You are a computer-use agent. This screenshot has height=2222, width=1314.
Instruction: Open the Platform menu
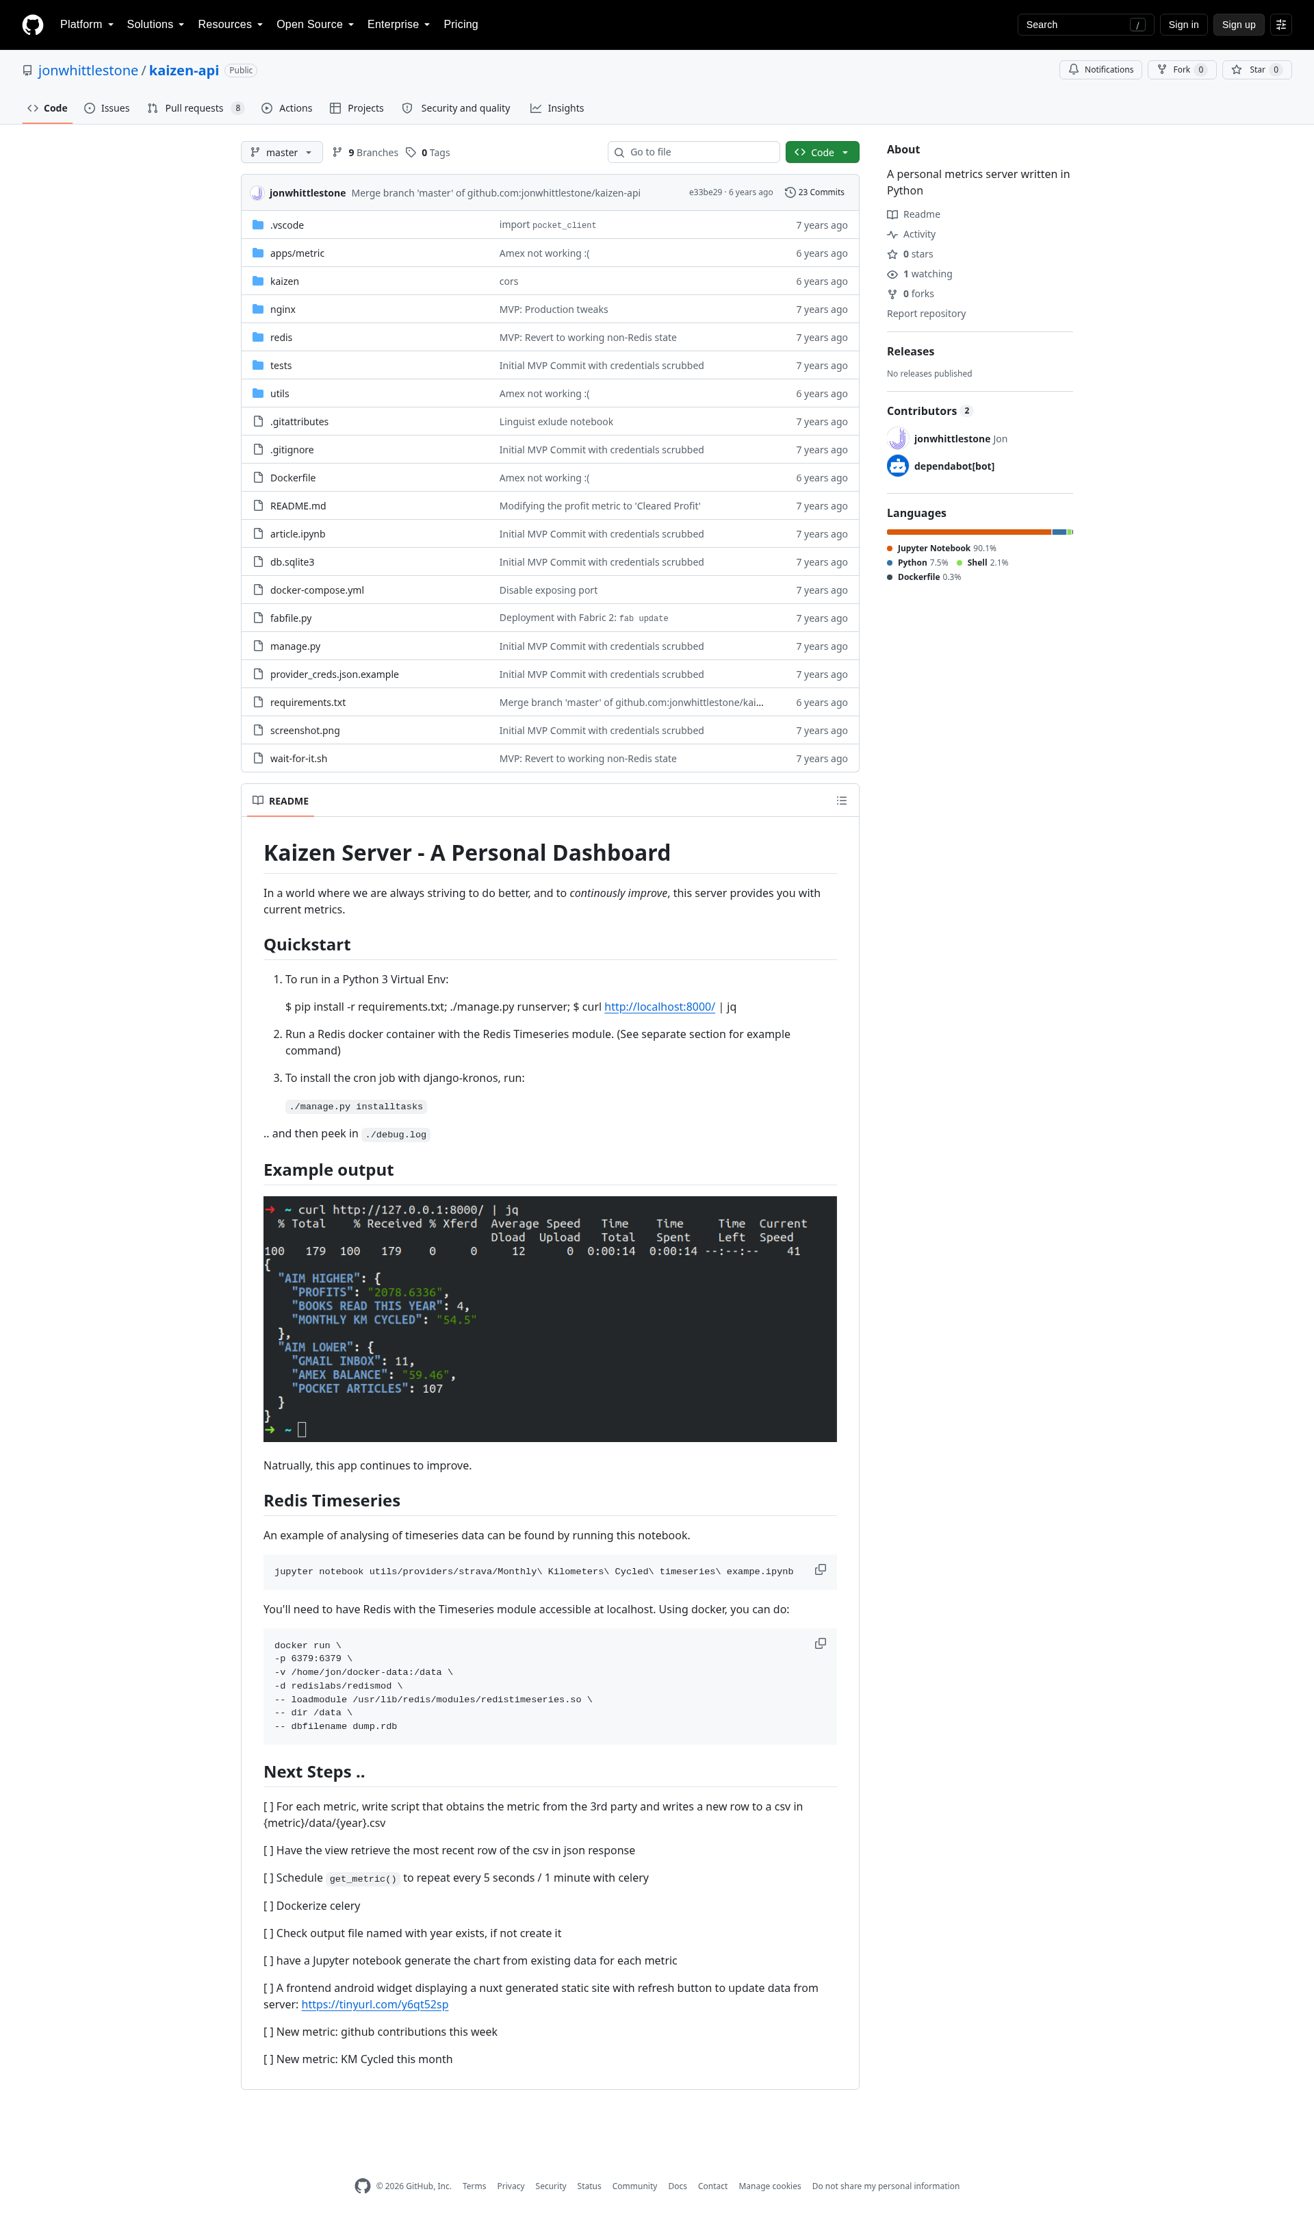pos(87,25)
